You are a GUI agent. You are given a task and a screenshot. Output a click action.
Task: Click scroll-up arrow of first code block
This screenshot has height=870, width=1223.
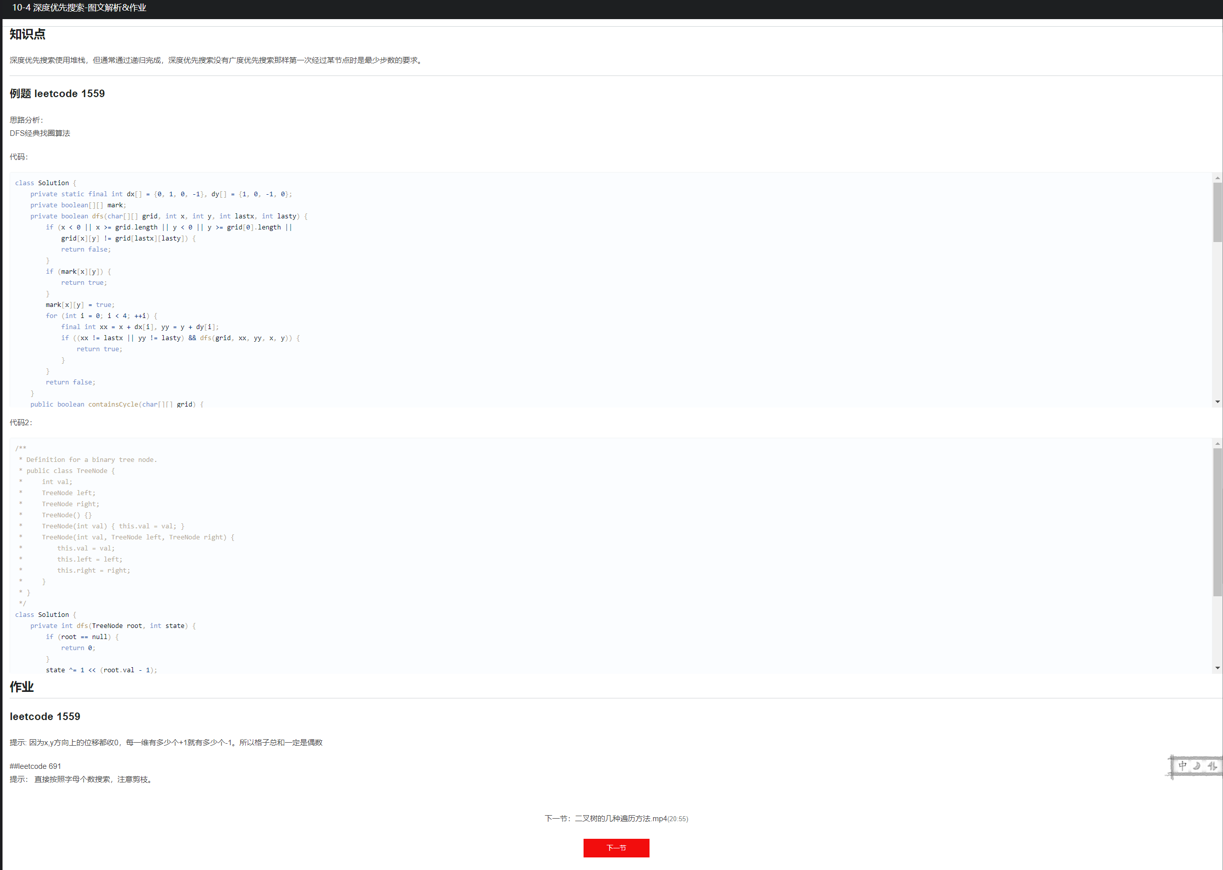pyautogui.click(x=1217, y=178)
